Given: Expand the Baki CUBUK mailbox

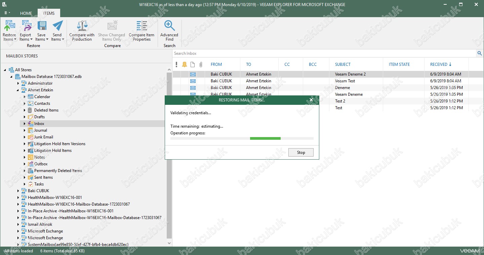Looking at the screenshot, I should (18, 191).
